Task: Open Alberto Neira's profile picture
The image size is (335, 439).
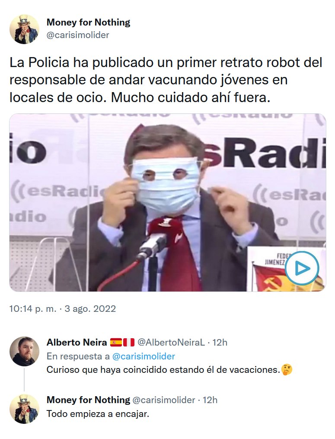Action: 24,351
